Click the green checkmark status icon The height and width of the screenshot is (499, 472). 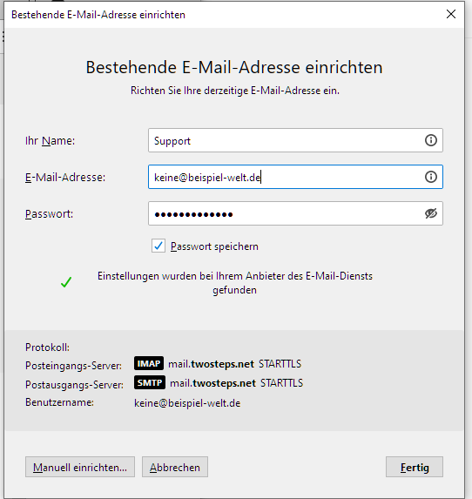[x=66, y=282]
